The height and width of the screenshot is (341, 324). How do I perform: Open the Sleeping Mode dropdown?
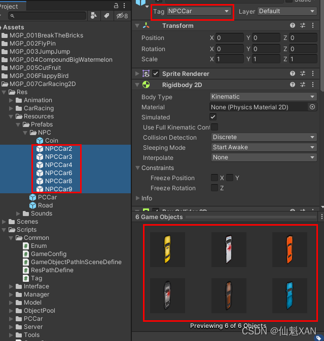(x=264, y=147)
